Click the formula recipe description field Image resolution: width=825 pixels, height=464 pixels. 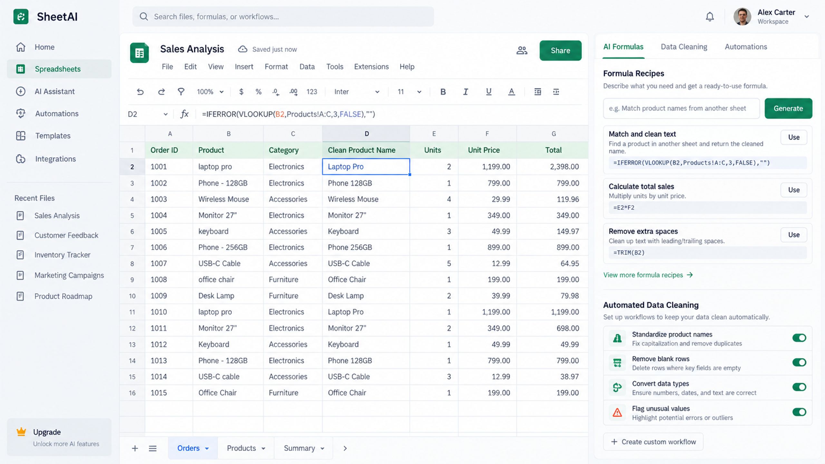click(x=681, y=108)
